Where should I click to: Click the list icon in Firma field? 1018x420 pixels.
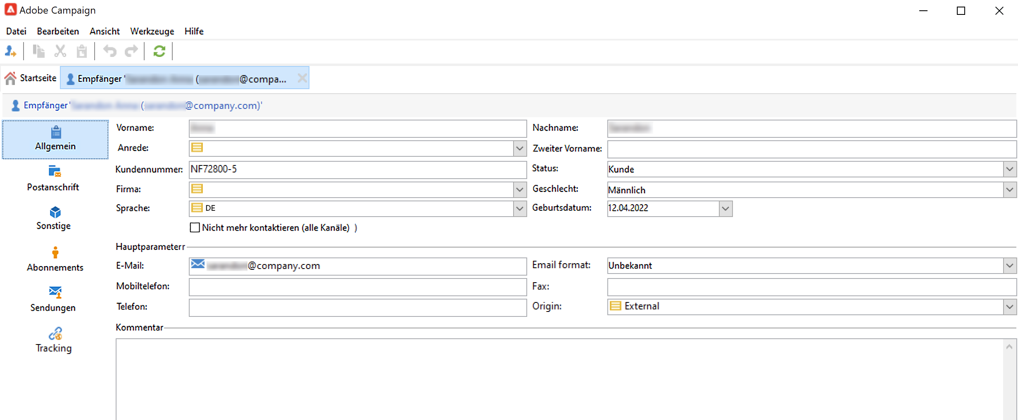pyautogui.click(x=197, y=189)
